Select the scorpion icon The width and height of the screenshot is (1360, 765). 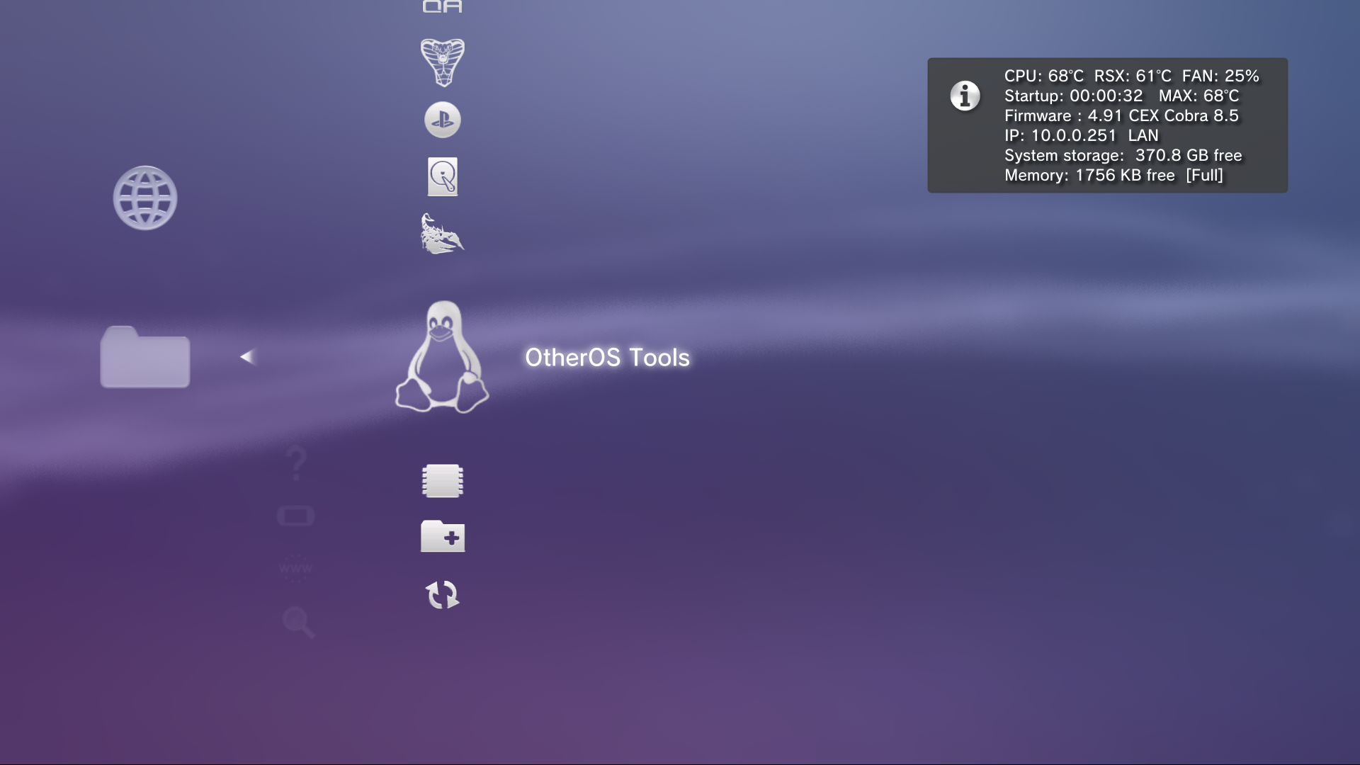pos(443,233)
